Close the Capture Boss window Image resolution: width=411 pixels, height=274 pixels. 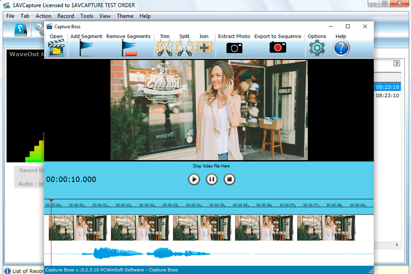tap(365, 26)
